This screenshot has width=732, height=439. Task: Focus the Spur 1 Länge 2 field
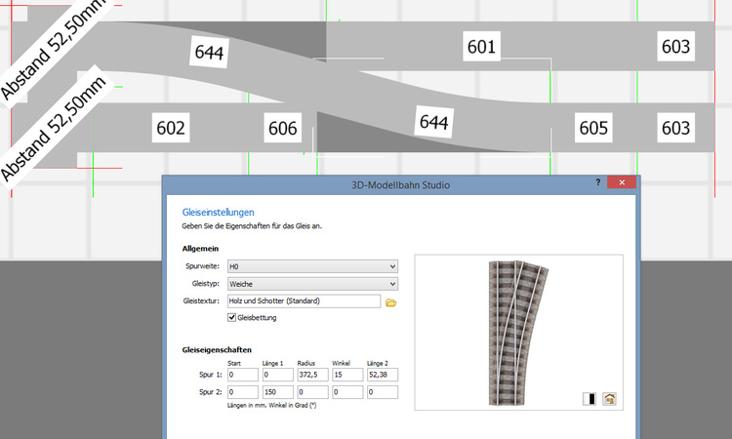tap(382, 375)
